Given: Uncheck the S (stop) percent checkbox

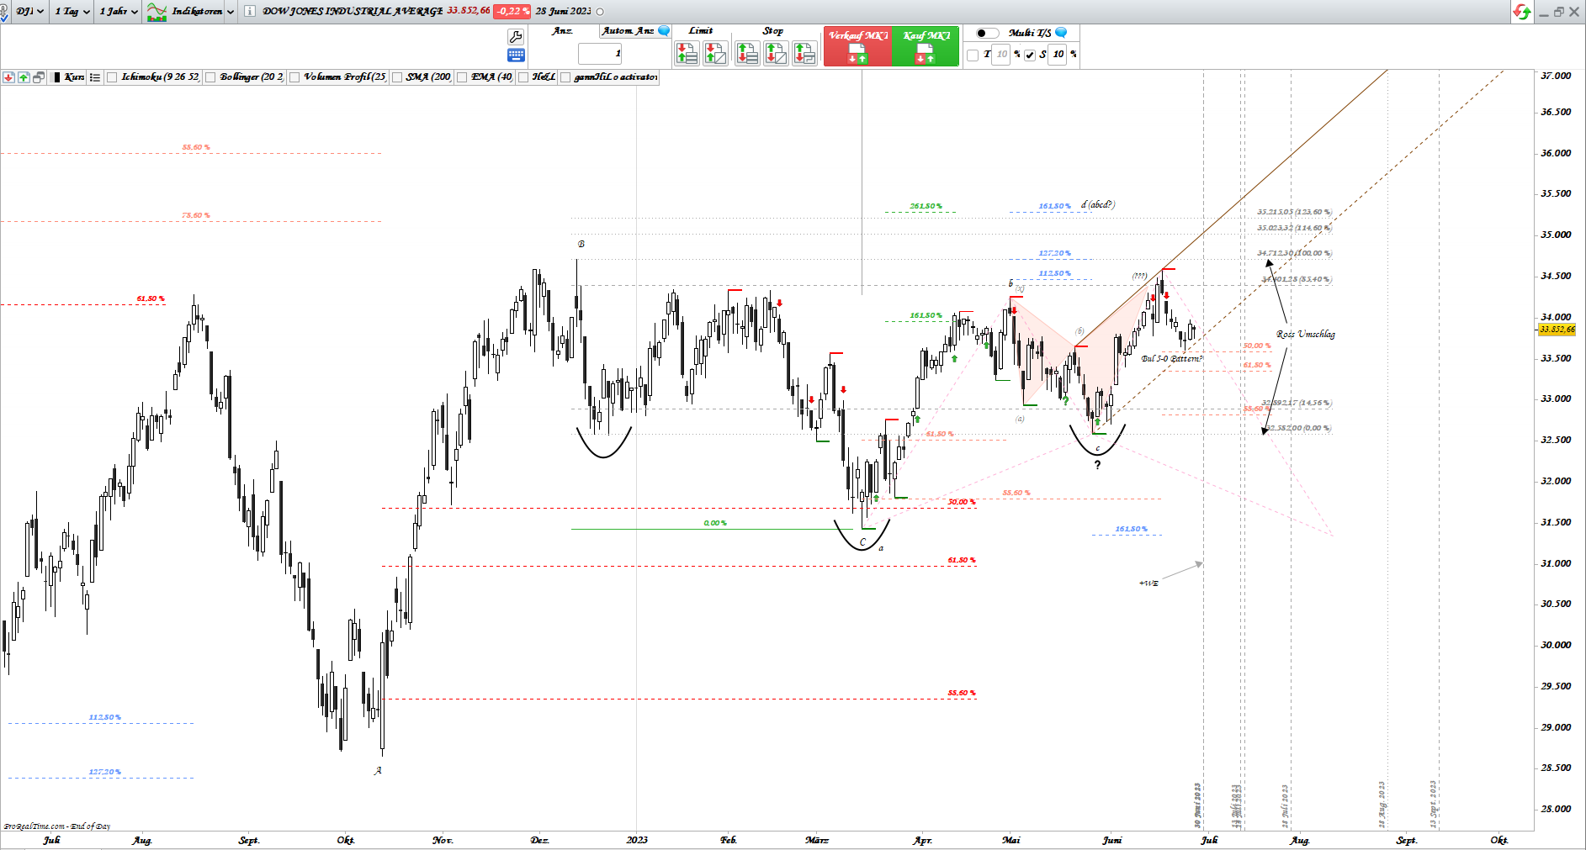Looking at the screenshot, I should coord(1030,55).
